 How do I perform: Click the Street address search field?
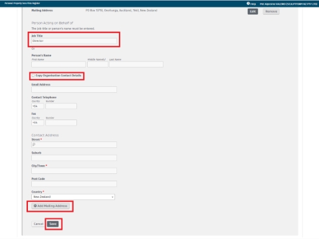click(74, 145)
